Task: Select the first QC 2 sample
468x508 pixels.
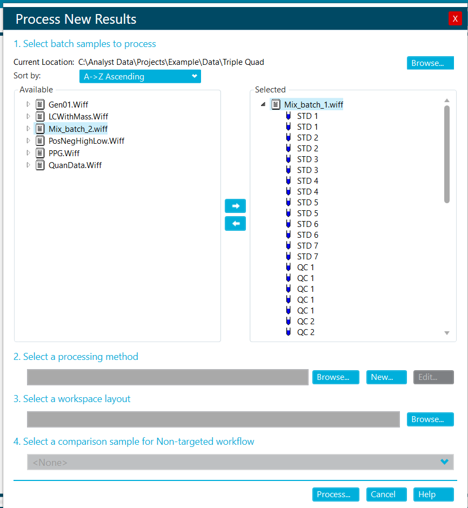Action: (x=305, y=322)
